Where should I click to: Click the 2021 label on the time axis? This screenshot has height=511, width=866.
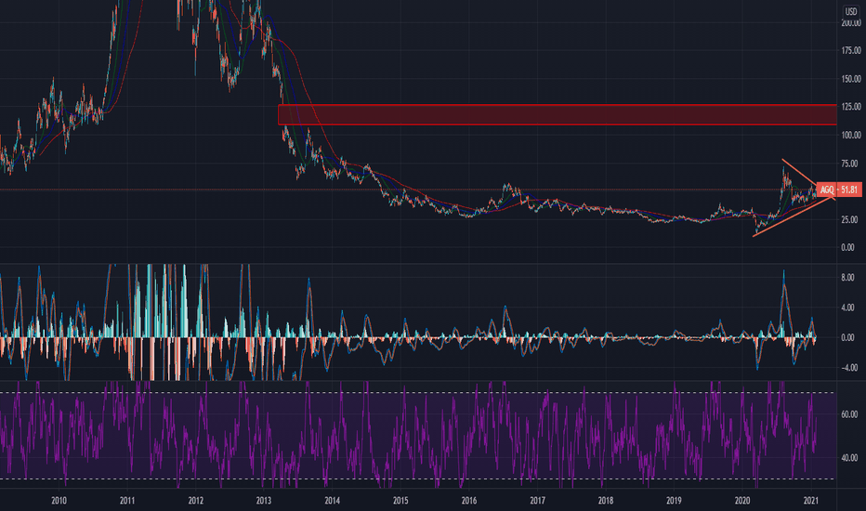point(811,501)
